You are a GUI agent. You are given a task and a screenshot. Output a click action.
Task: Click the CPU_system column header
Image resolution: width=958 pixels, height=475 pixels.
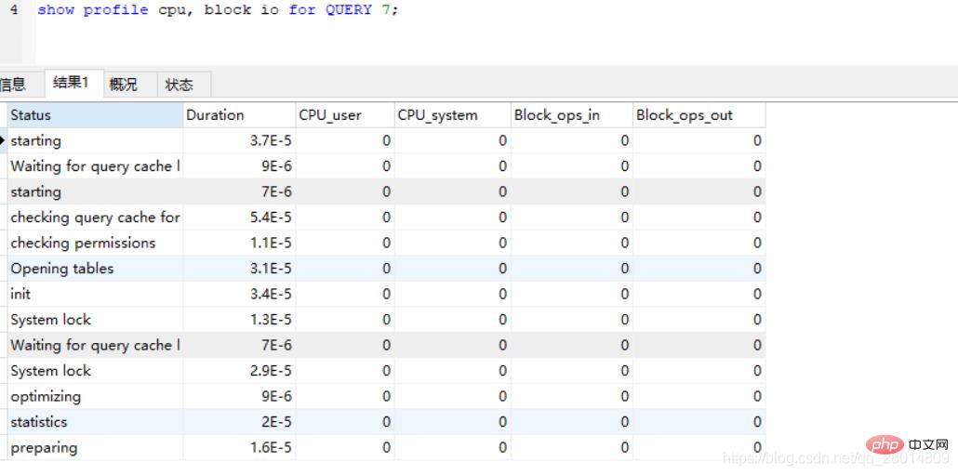click(x=451, y=115)
